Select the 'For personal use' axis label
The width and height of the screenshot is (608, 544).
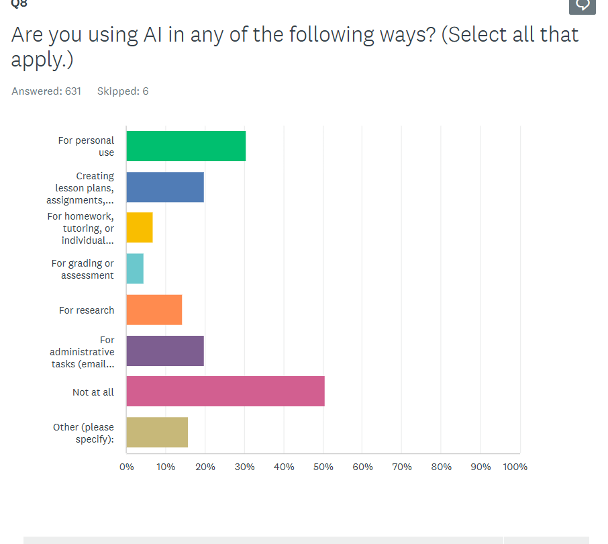[x=86, y=146]
